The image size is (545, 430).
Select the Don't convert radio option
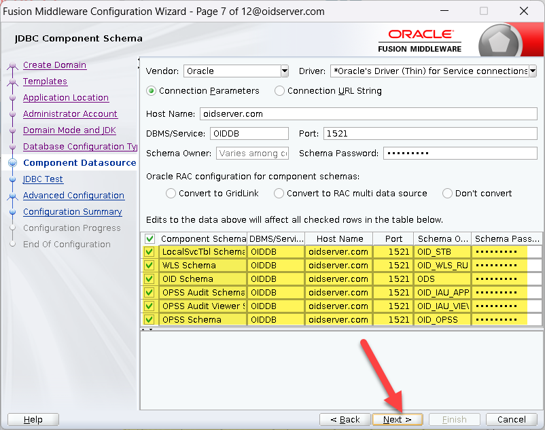[447, 194]
